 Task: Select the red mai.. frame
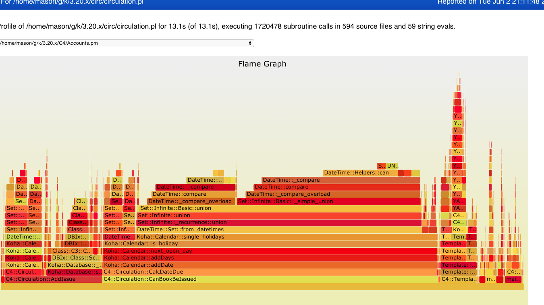513,279
